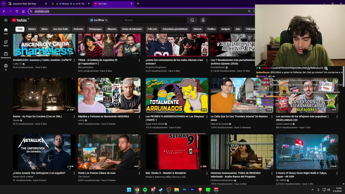Click the YouTube search field
Image resolution: width=345 pixels, height=194 pixels.
[154, 20]
